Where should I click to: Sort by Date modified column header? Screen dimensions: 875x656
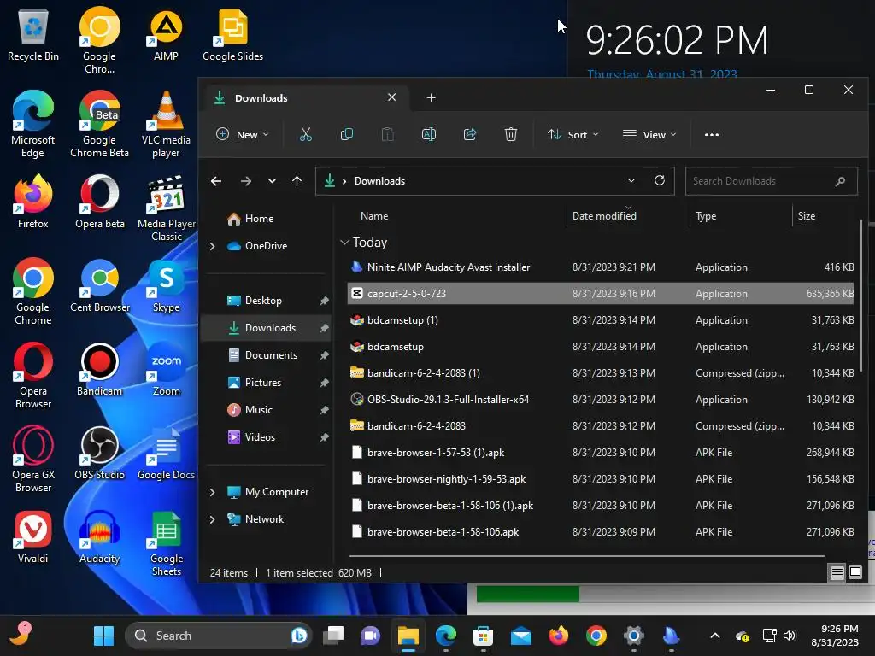point(604,216)
